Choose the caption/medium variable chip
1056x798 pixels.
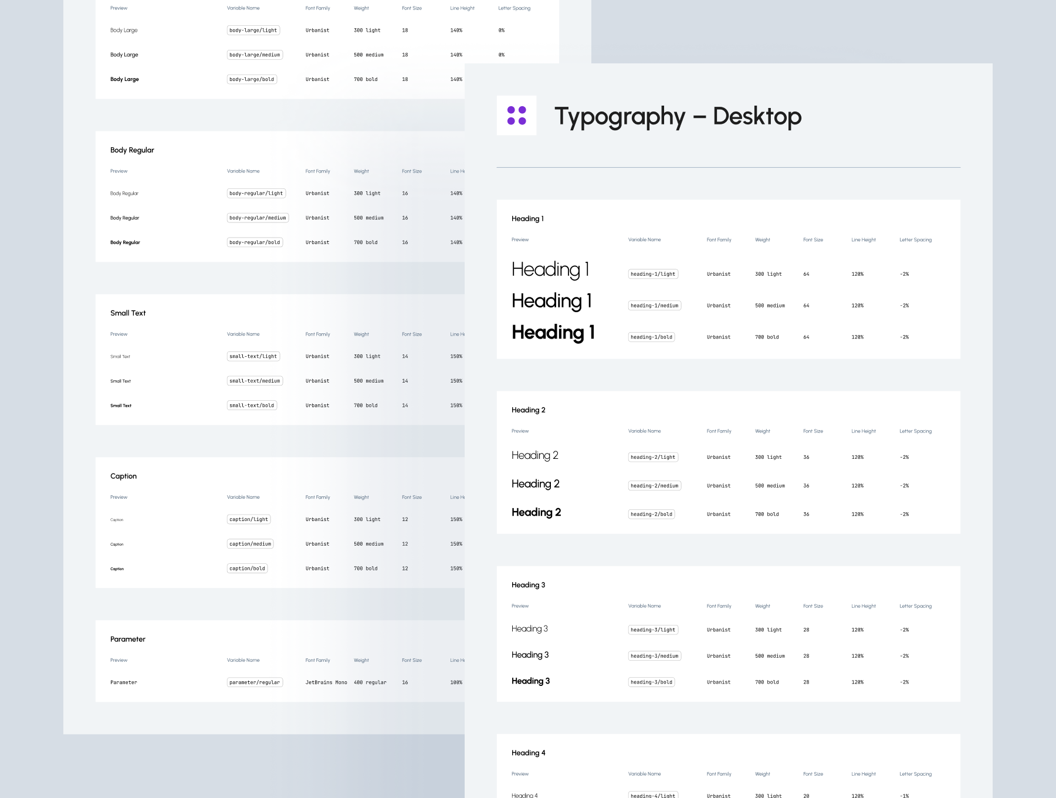point(250,544)
